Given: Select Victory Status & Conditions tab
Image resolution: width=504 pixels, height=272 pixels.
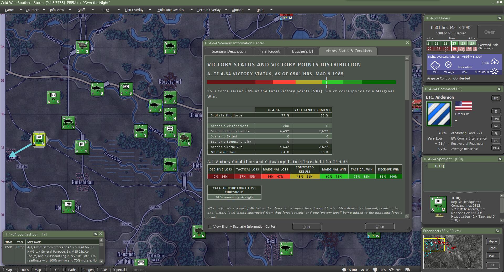Looking at the screenshot, I should [x=348, y=51].
